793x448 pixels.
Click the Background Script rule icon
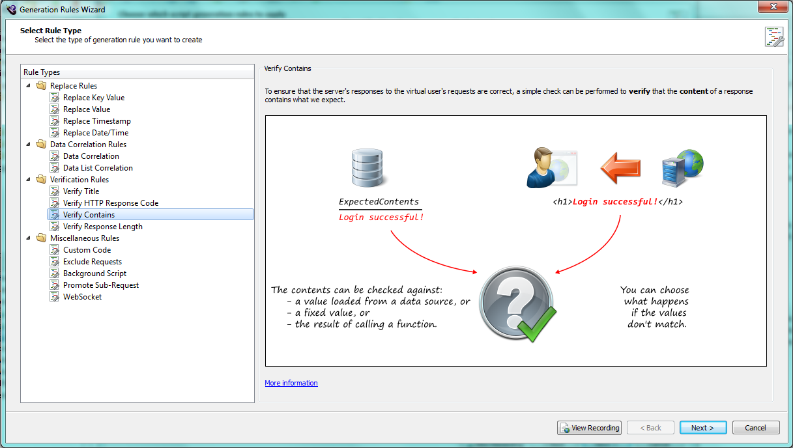(x=55, y=273)
